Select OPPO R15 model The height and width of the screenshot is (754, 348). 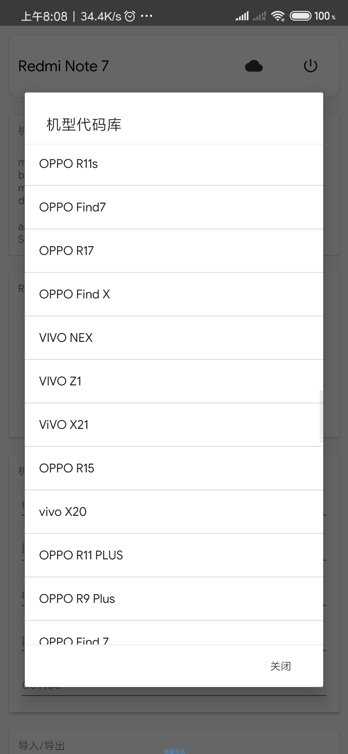point(174,468)
